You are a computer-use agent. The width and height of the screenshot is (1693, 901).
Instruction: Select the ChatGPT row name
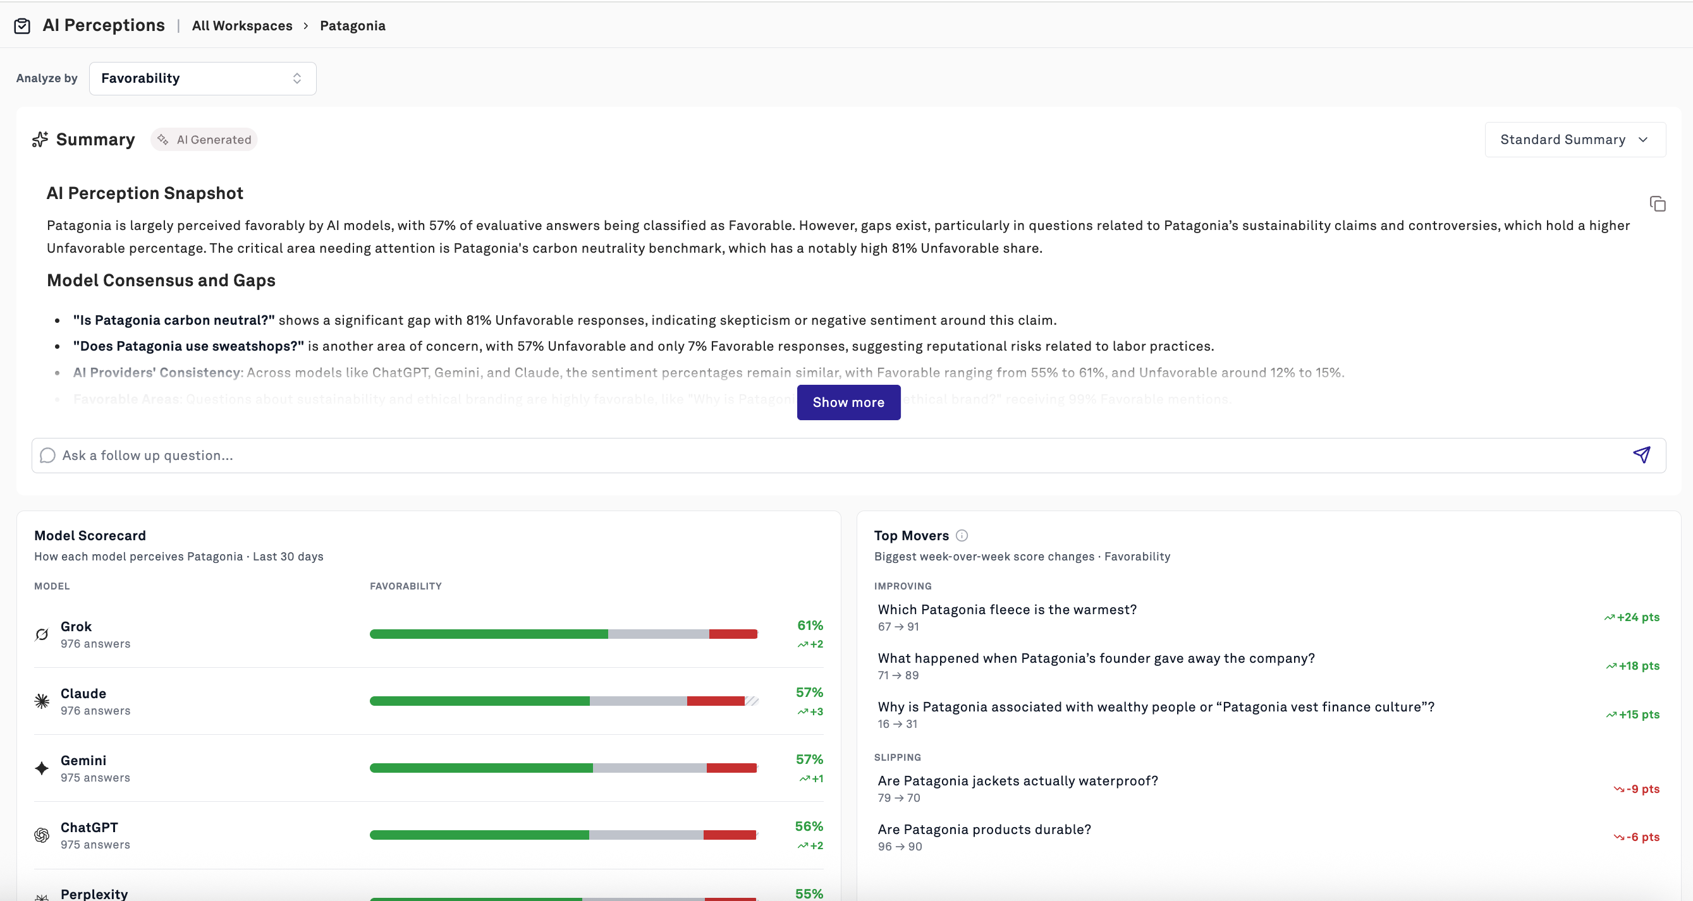(x=89, y=828)
